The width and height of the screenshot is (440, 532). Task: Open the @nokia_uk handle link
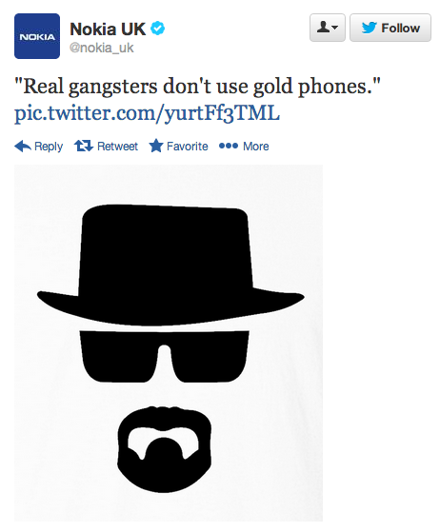coord(102,48)
